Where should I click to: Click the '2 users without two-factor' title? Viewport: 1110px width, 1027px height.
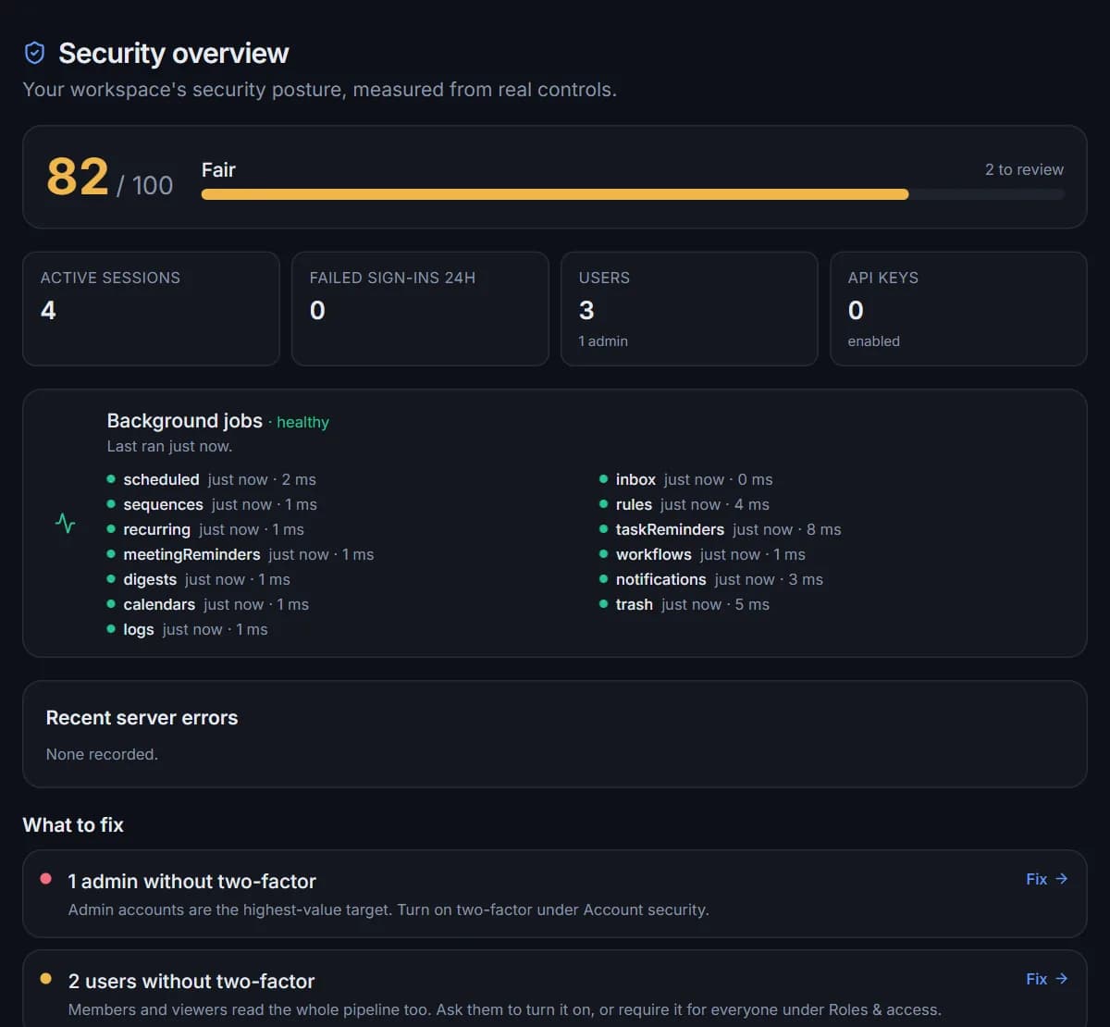(x=191, y=981)
